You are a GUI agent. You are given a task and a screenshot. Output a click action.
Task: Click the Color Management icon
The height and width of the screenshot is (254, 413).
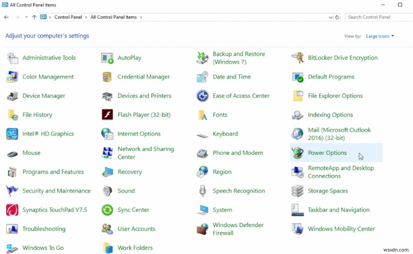pyautogui.click(x=12, y=77)
